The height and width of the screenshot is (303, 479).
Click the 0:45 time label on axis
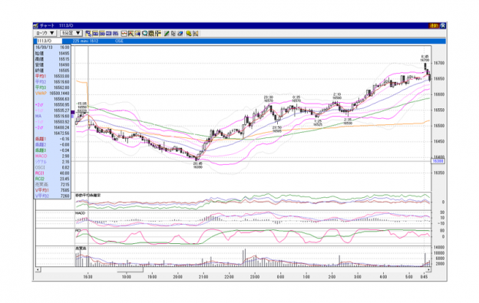coord(424,277)
